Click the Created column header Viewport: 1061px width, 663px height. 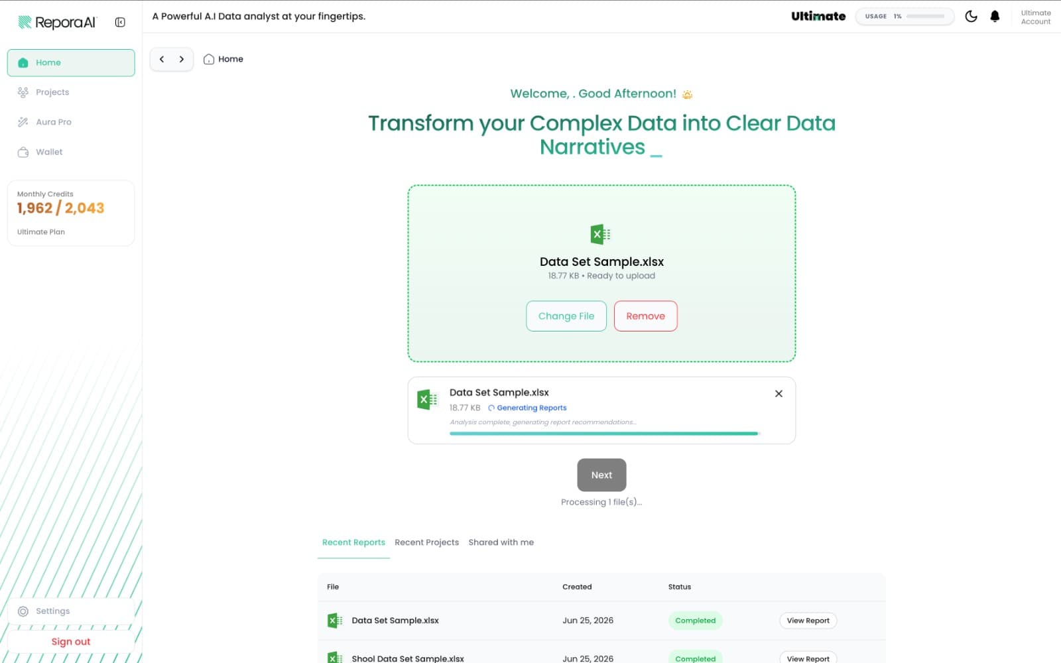click(577, 587)
